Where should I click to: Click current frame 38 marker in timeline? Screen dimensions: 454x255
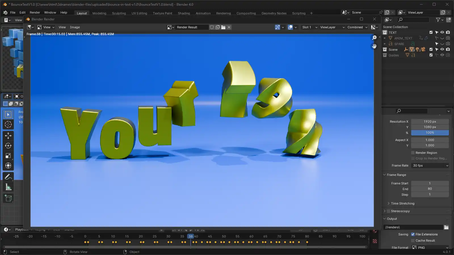(191, 236)
